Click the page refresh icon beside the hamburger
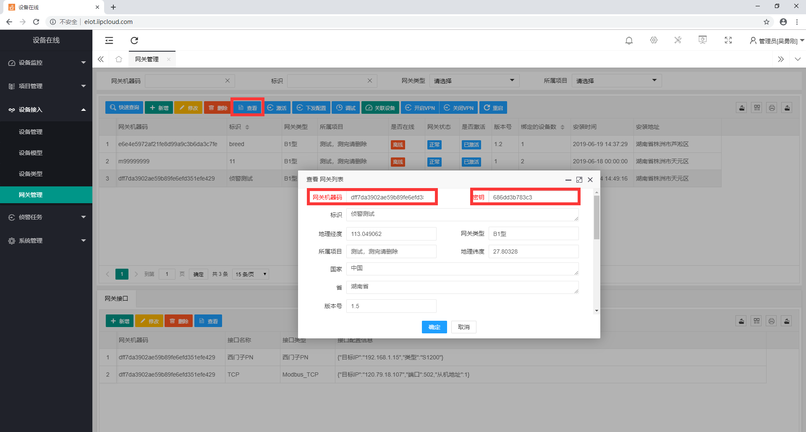This screenshot has width=806, height=432. coord(134,40)
